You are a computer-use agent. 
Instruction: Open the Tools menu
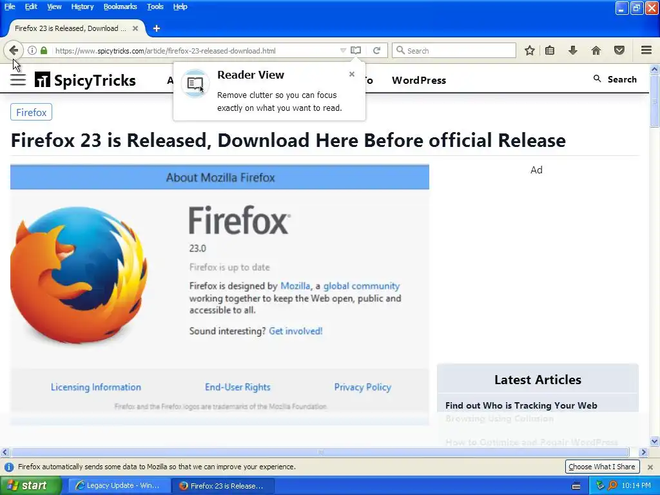pos(155,6)
